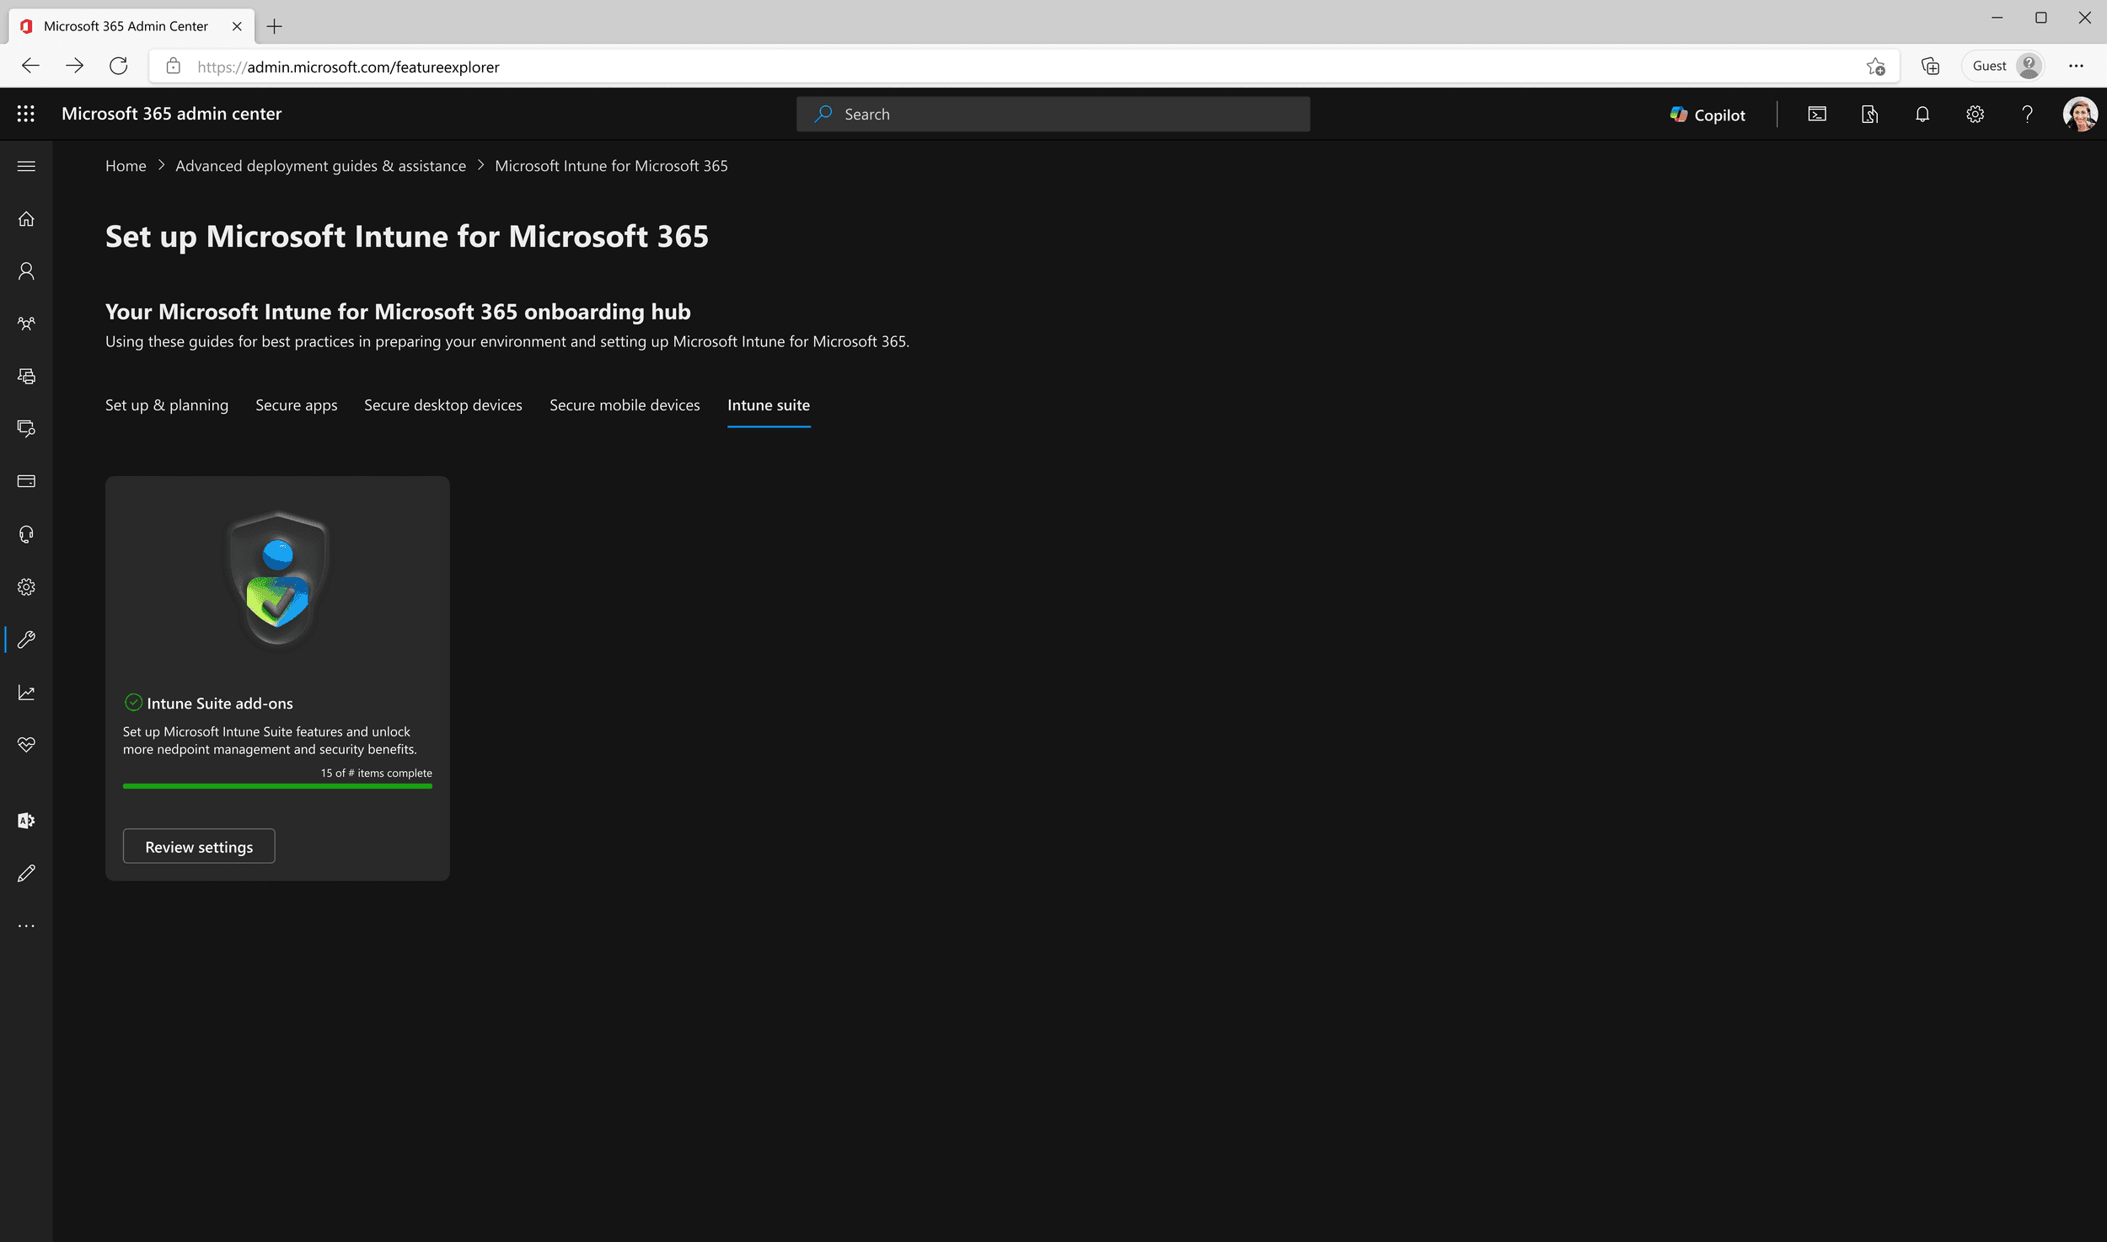Go to Home in the sidebar
This screenshot has height=1242, width=2107.
click(26, 219)
